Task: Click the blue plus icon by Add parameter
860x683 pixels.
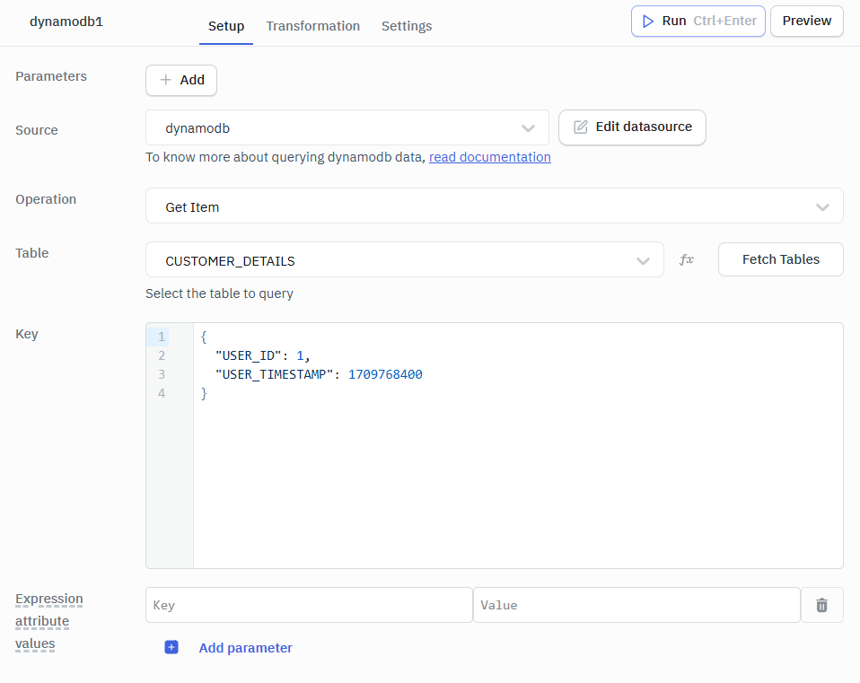Action: (x=171, y=647)
